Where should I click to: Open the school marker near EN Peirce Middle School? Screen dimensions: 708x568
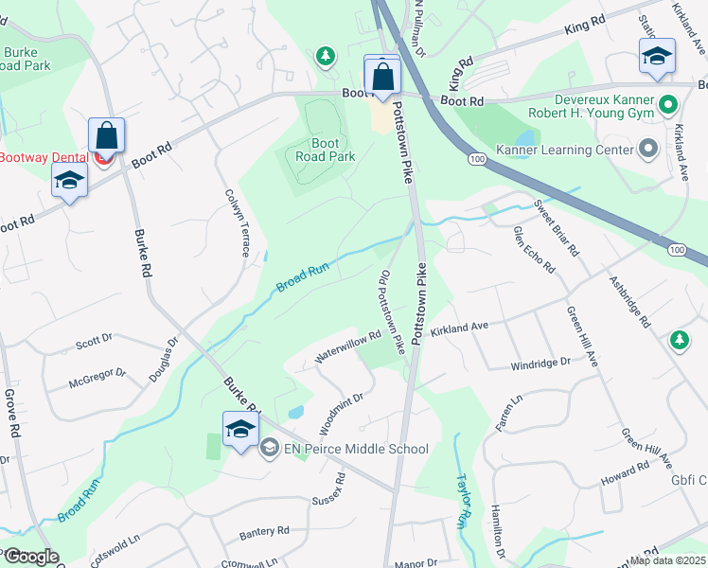(240, 431)
